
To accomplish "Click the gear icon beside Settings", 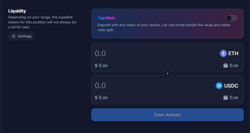I will 13,36.
